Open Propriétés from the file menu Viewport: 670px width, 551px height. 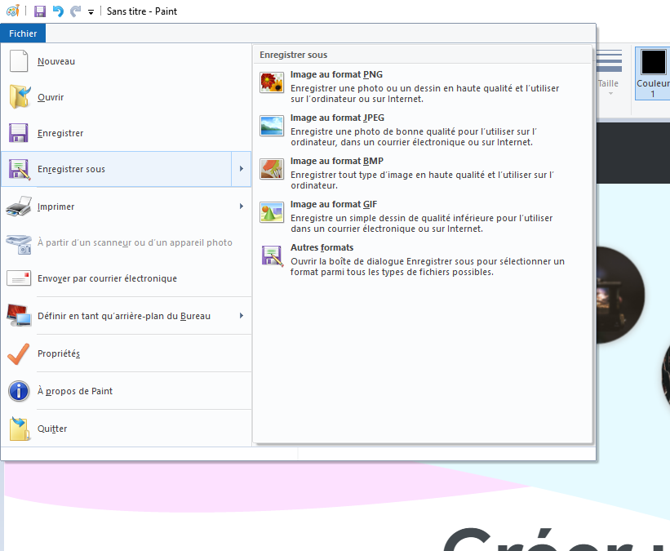[x=59, y=353]
